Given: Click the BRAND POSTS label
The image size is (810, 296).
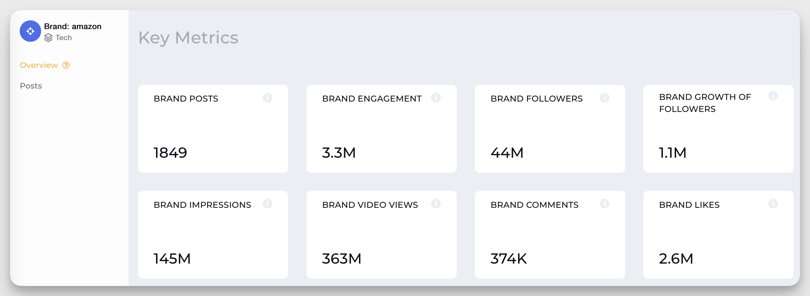Looking at the screenshot, I should 186,99.
